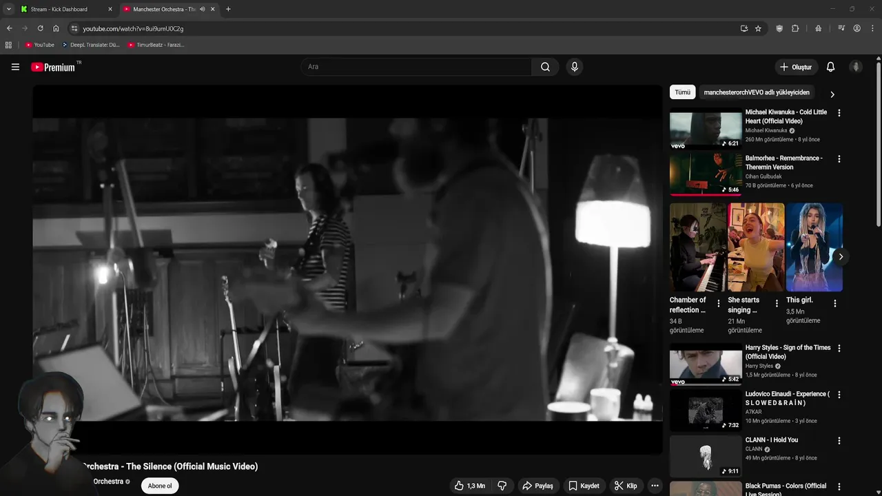Create a clip with Klip button

pos(626,486)
